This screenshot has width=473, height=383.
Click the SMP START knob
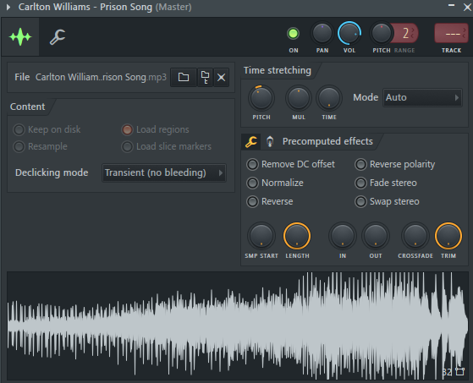(261, 236)
